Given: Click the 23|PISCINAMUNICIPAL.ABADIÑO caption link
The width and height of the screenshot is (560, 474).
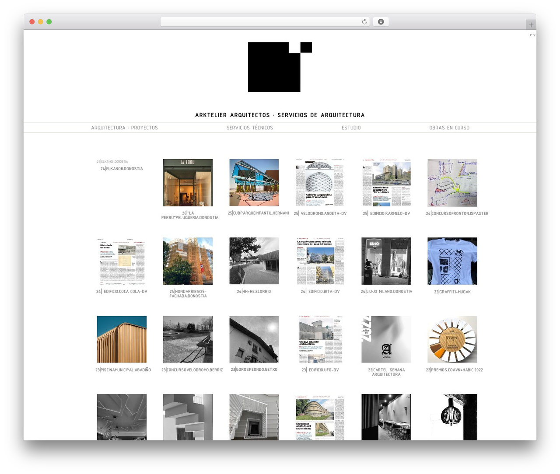Looking at the screenshot, I should [123, 370].
